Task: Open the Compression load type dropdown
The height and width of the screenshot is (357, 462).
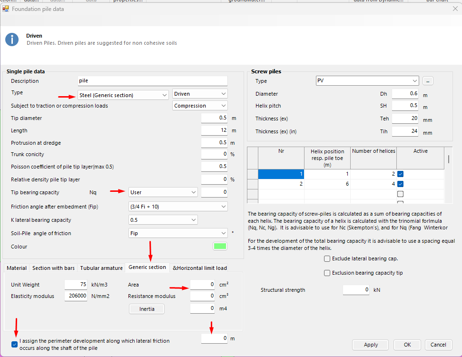Action: [x=200, y=106]
